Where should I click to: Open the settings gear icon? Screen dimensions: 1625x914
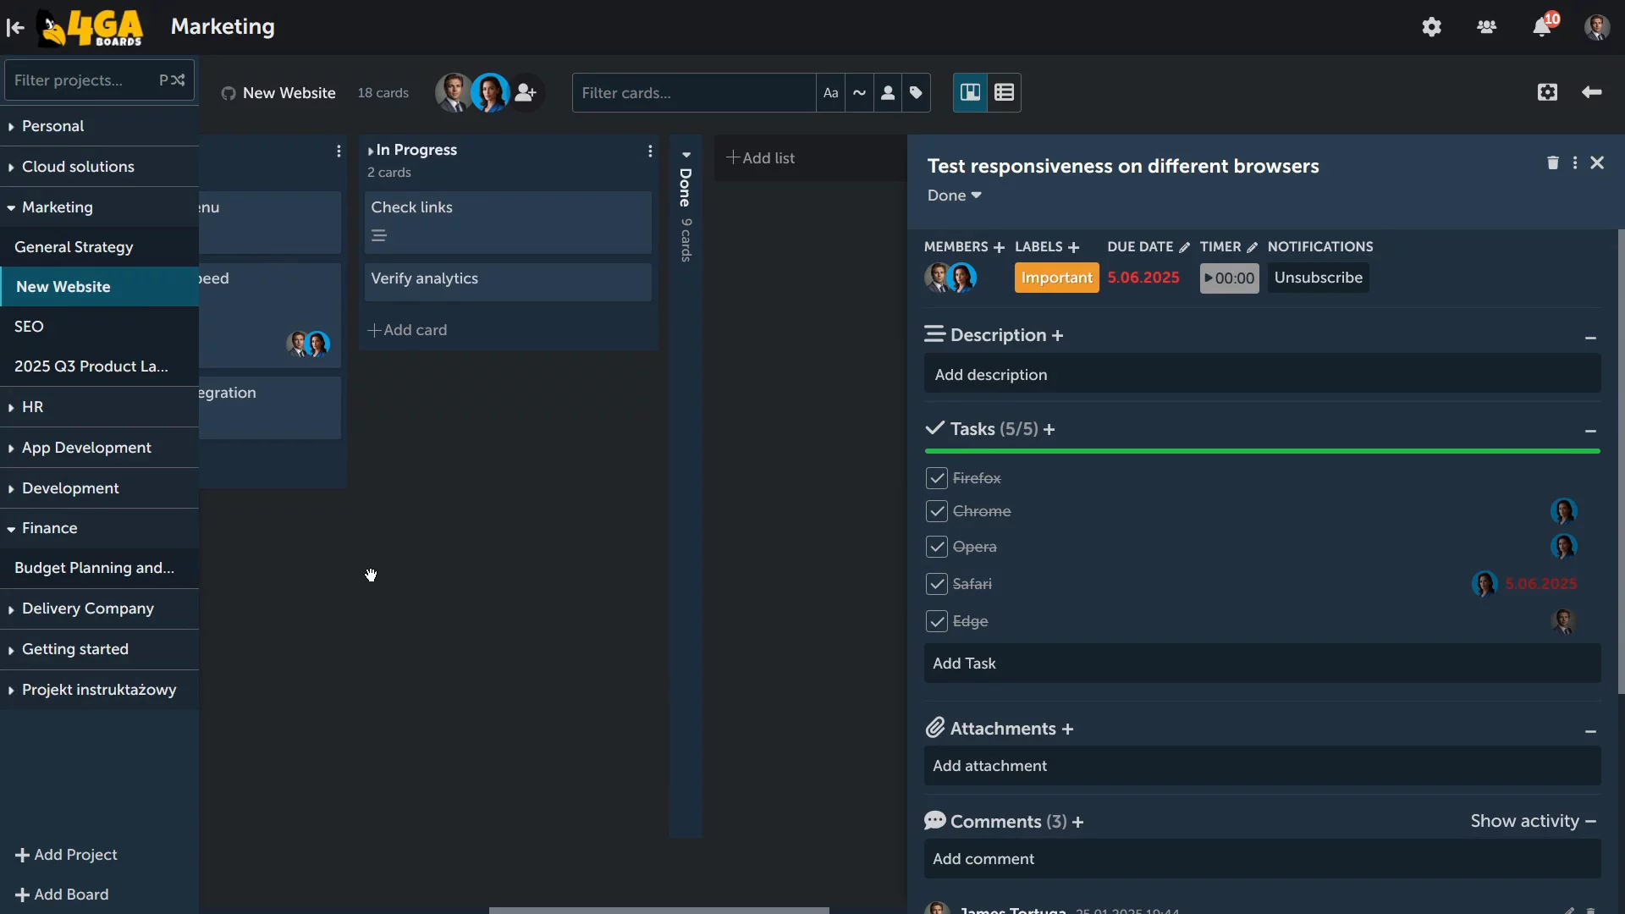pos(1431,27)
